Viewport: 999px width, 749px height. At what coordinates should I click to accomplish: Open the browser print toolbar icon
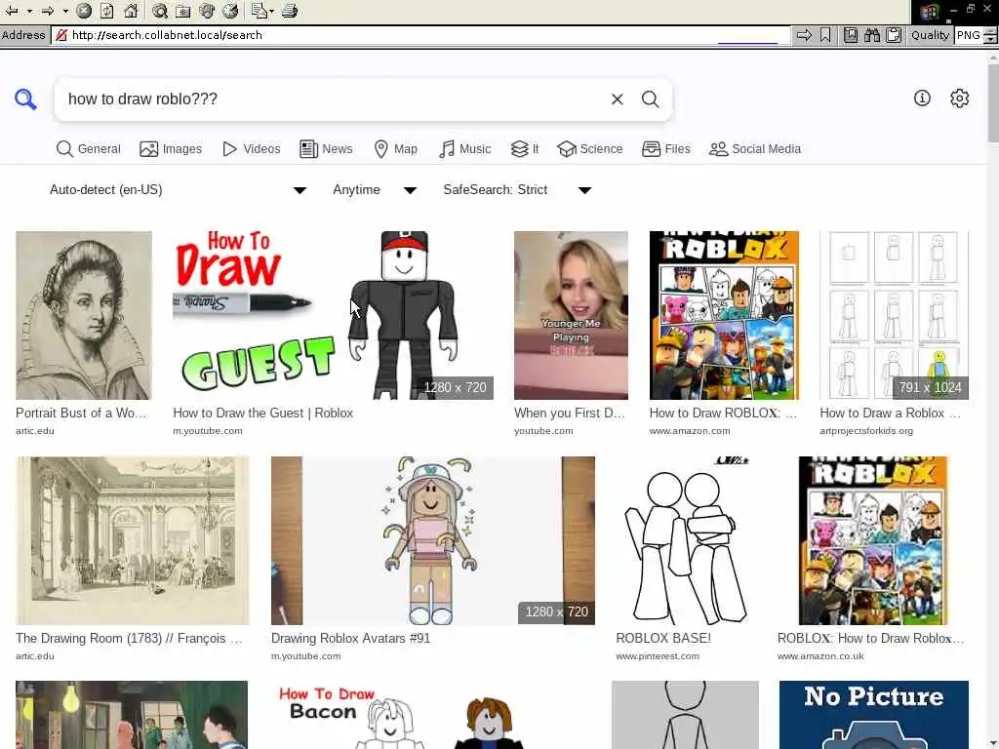point(289,11)
